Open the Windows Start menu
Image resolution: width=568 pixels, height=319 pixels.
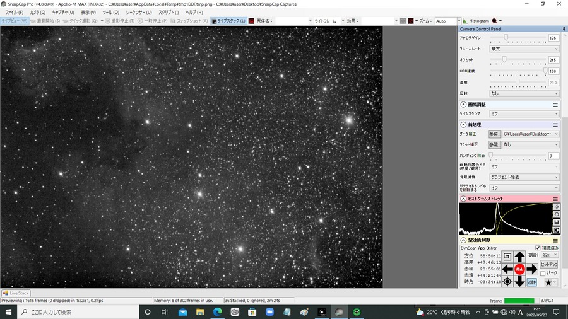[8, 312]
